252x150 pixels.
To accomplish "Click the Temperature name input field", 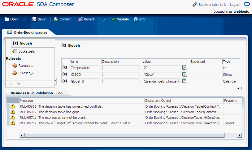I will tap(85, 67).
